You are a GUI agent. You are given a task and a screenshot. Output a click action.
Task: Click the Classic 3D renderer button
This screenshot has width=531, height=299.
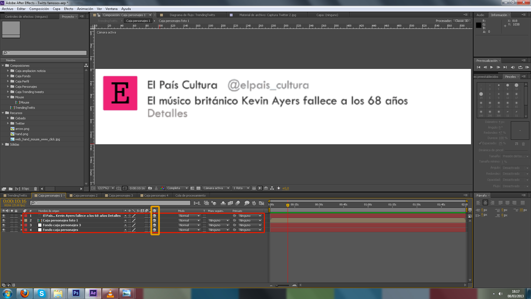click(x=462, y=21)
